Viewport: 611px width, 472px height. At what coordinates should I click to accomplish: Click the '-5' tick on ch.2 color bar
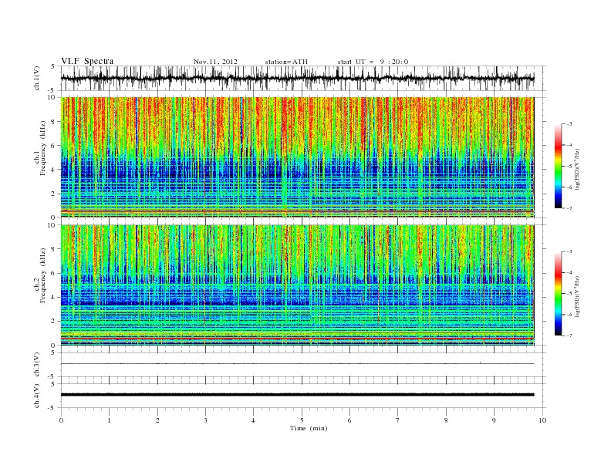569,294
